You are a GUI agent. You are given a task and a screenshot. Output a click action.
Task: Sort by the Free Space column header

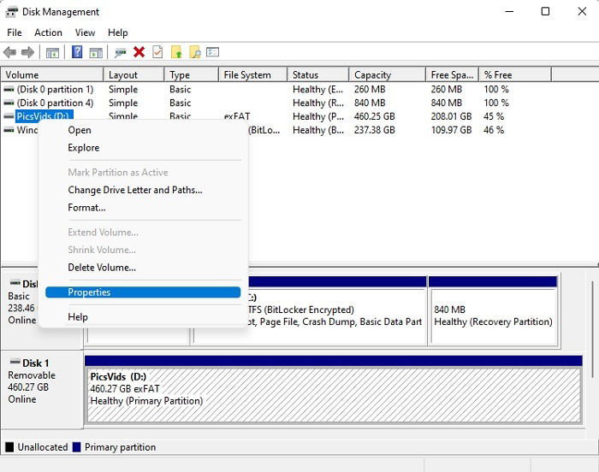tap(453, 75)
